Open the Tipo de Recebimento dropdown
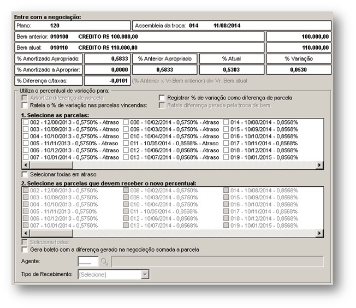Image resolution: width=356 pixels, height=308 pixels. click(145, 275)
